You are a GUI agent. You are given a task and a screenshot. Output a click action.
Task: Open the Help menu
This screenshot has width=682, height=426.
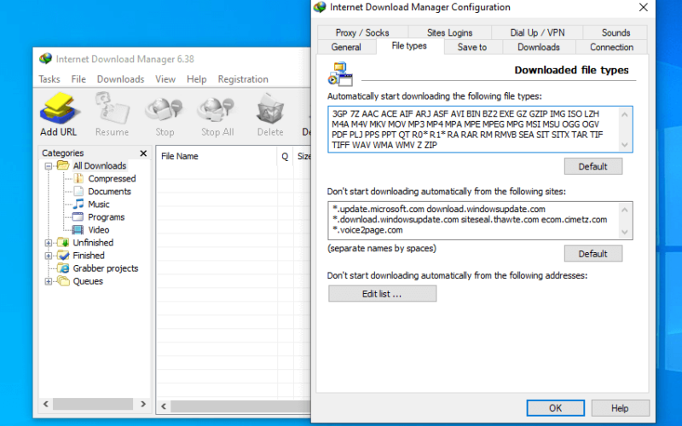(x=197, y=79)
